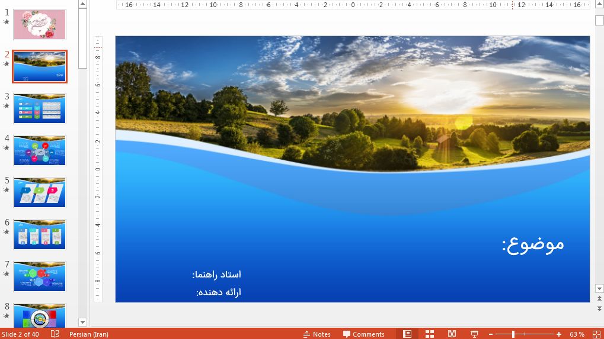Switch to Slide Sorter view

[430, 334]
